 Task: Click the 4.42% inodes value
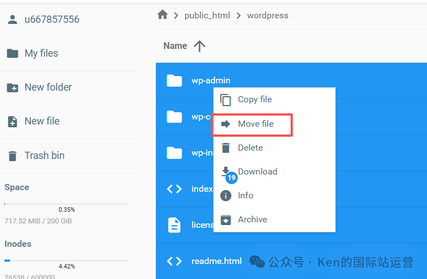pos(67,266)
